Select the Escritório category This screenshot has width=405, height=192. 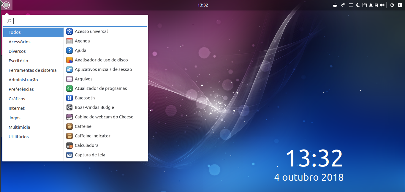pos(34,61)
